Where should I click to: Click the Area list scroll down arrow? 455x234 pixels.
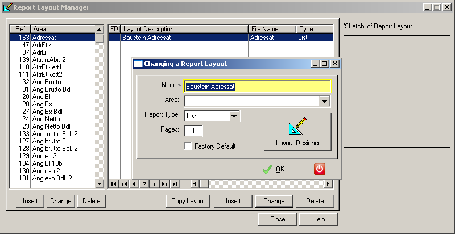100,184
